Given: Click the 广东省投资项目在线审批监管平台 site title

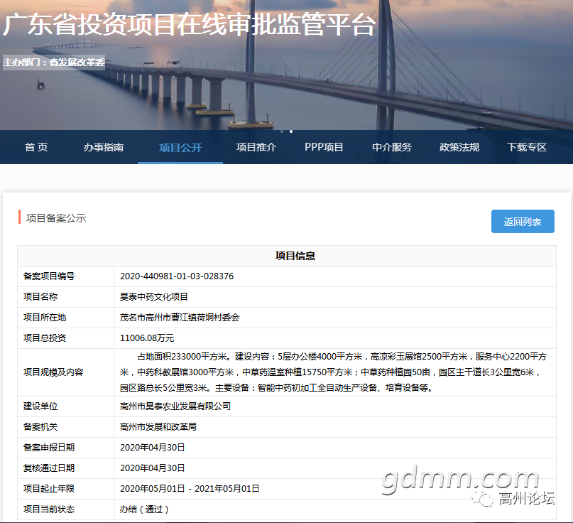Looking at the screenshot, I should click(189, 25).
